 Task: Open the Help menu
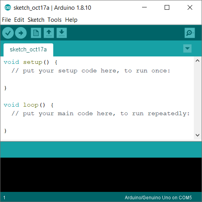point(71,20)
